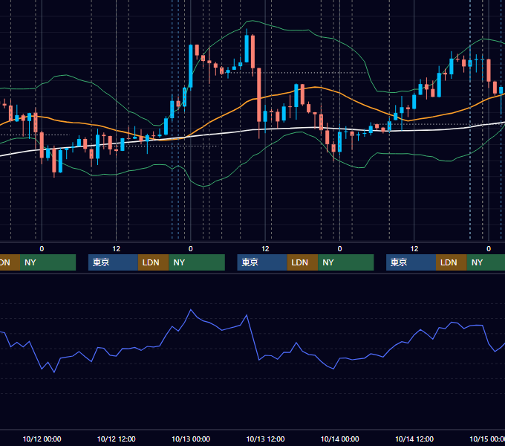Click the 10/12 00:00 date label
Viewport: 505px width, 446px height.
pyautogui.click(x=42, y=439)
